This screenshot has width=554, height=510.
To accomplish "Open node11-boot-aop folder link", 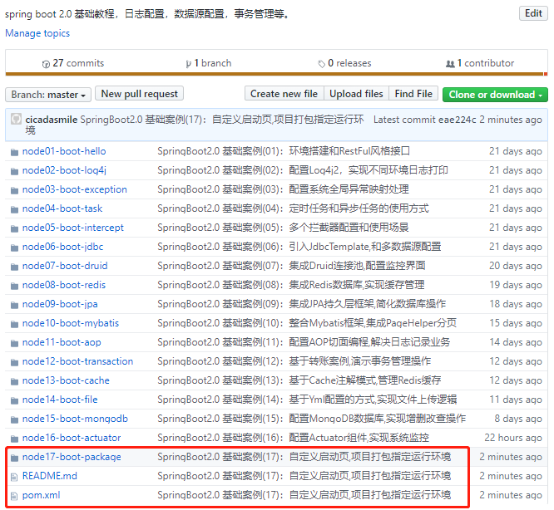I will (x=62, y=342).
